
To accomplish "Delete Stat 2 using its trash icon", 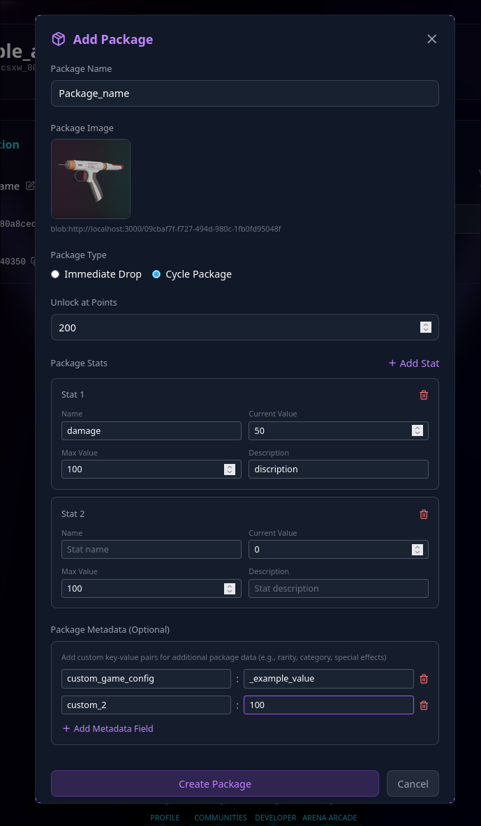I will tap(424, 513).
